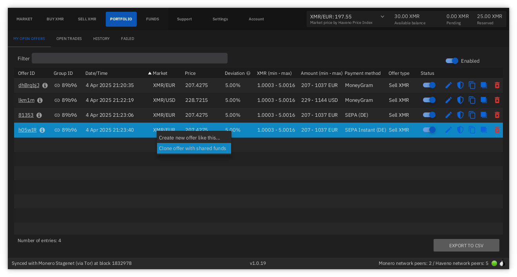This screenshot has width=517, height=277.
Task: Show info for offer lkm1m
Action: point(40,100)
